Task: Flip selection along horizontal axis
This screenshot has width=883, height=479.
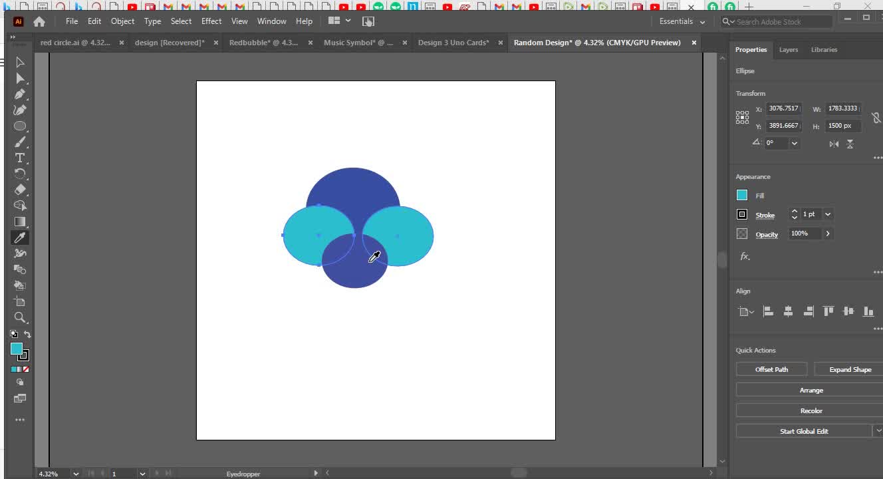Action: point(834,144)
